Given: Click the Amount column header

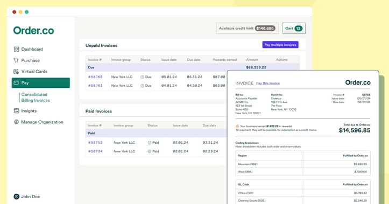Looking at the screenshot, I should tap(252, 60).
